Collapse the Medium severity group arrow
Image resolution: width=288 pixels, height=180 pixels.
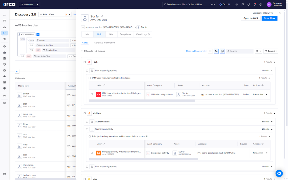pyautogui.click(x=274, y=113)
